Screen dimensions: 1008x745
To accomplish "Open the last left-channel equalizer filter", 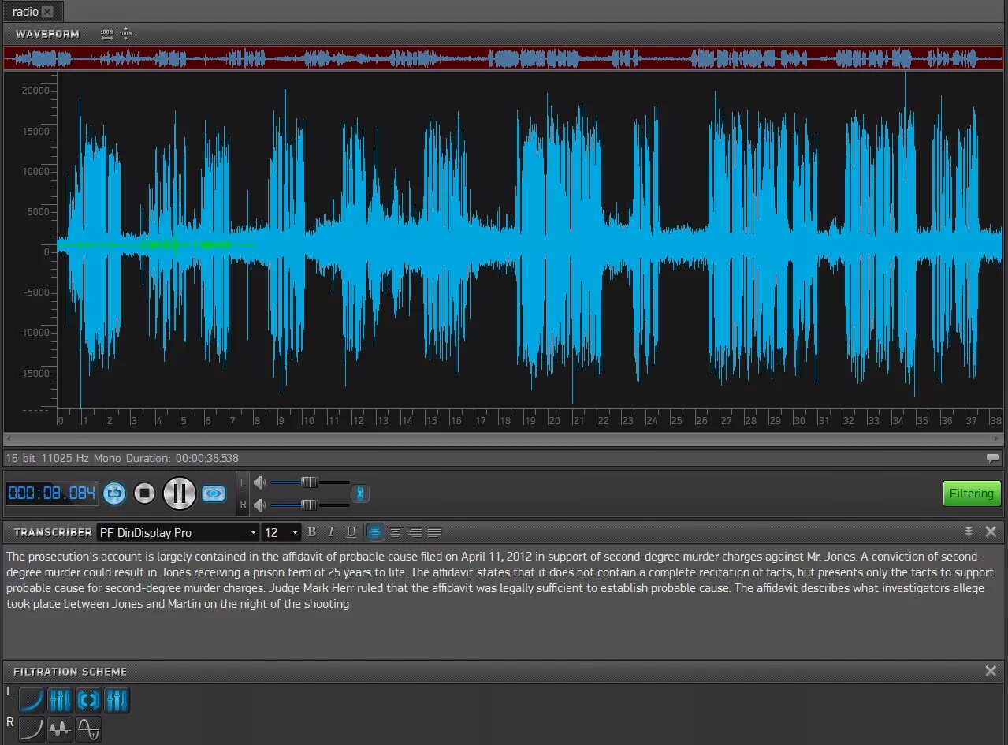I will (117, 700).
